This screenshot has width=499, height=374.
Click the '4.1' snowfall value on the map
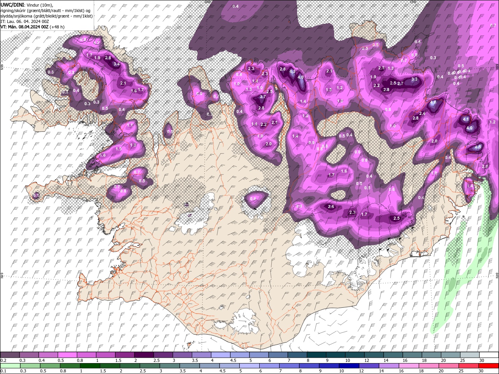tap(465, 119)
